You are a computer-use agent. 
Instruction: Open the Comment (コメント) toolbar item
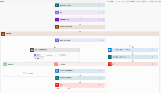click(x=125, y=2)
